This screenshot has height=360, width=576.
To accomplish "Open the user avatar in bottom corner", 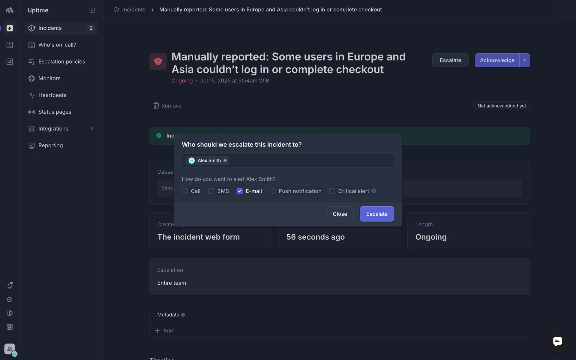I will 10,349.
